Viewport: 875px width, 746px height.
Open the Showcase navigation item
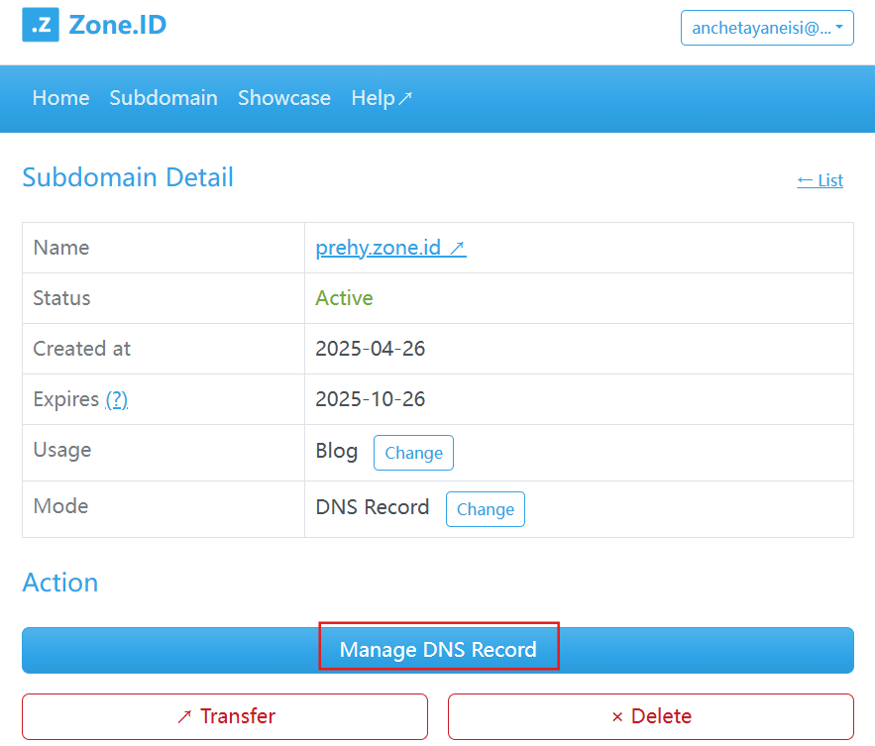(x=284, y=98)
